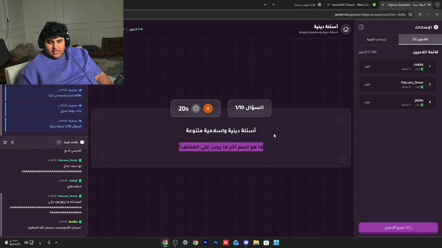Click chat message from rhikkk شكله طلع
The height and width of the screenshot is (248, 442).
click(x=75, y=187)
